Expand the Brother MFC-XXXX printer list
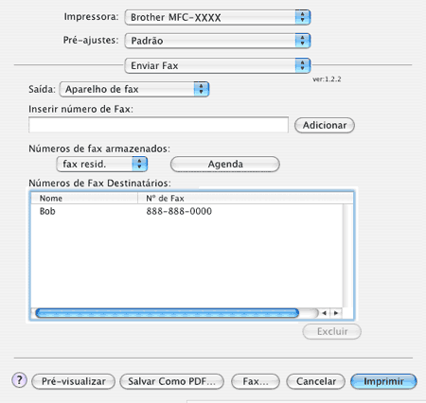Viewport: 426px width, 403px height. [x=218, y=17]
